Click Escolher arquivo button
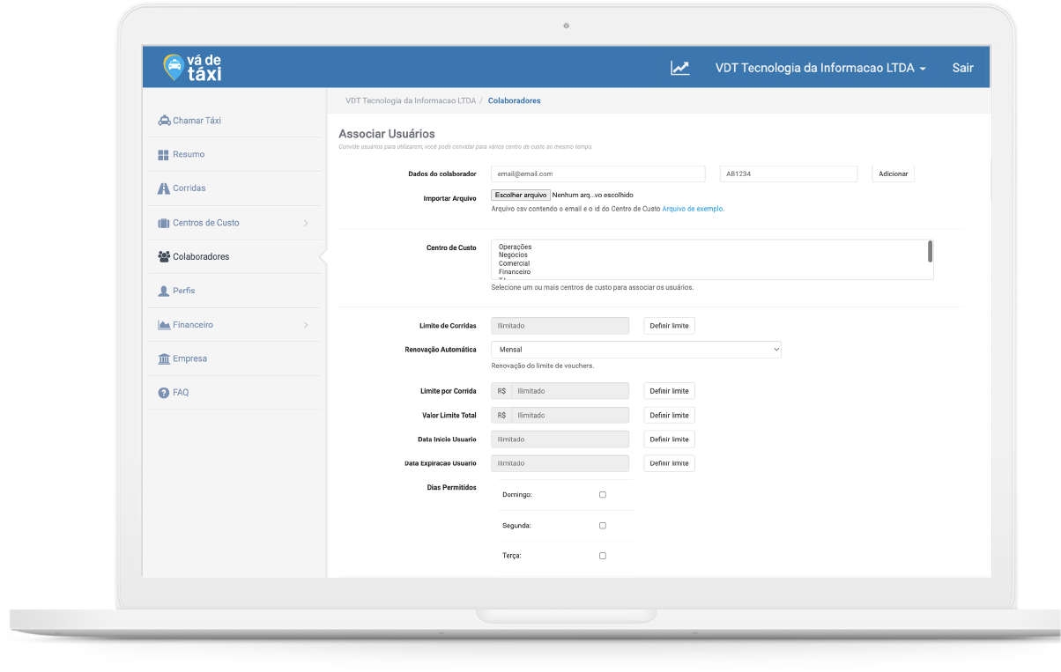 pyautogui.click(x=521, y=195)
